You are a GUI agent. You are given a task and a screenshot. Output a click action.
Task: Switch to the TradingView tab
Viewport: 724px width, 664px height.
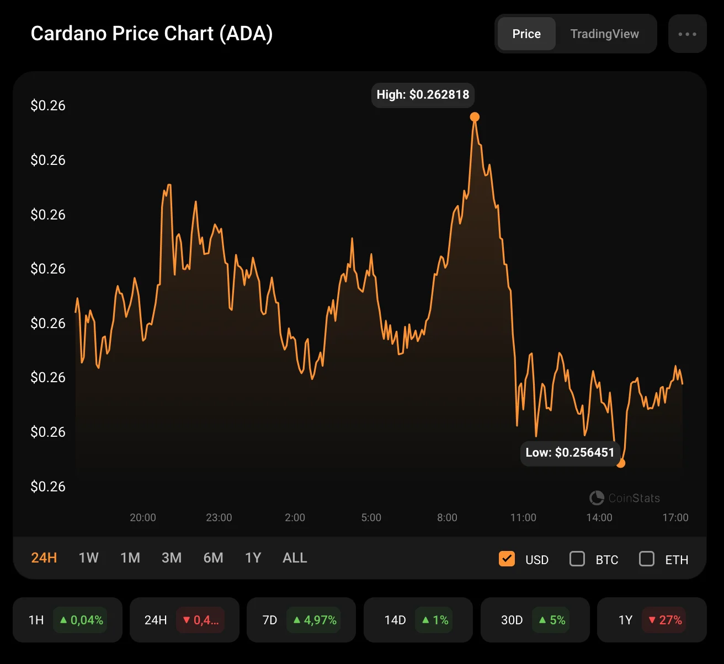pyautogui.click(x=604, y=34)
